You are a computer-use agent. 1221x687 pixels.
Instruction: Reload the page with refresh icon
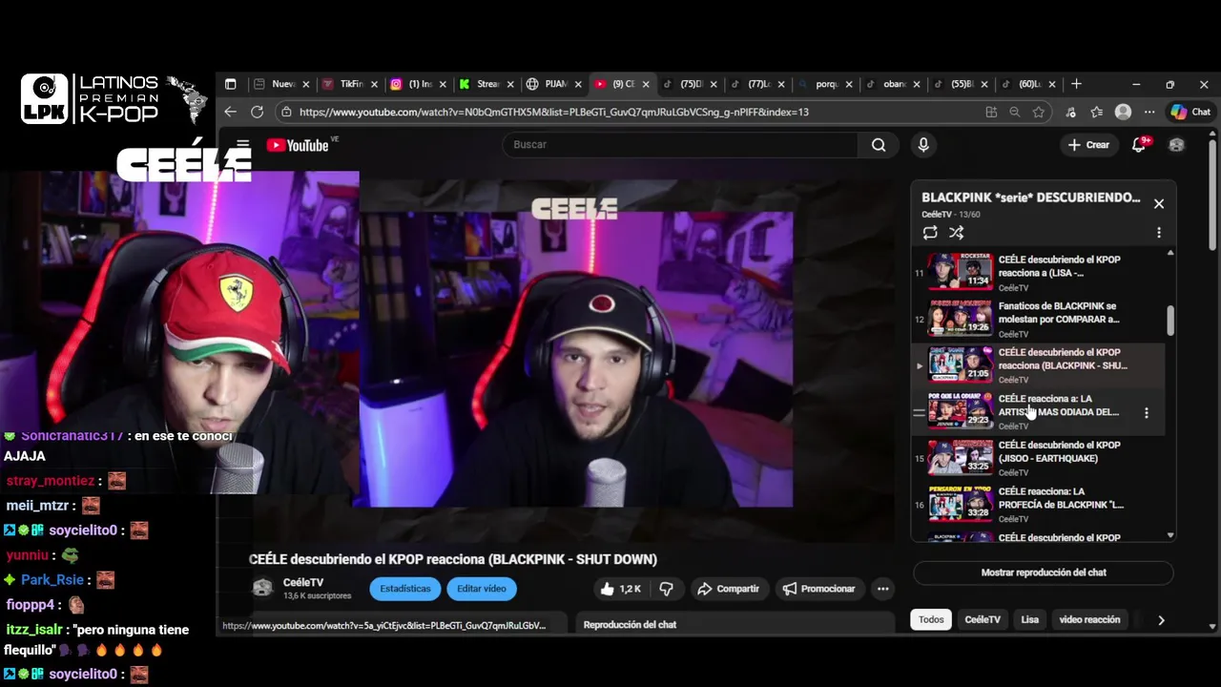257,112
